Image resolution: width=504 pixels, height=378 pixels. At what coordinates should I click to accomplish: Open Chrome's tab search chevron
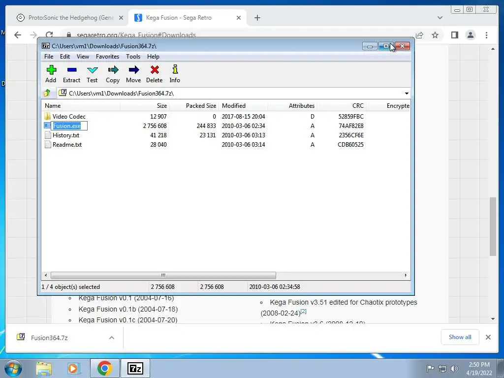point(440,18)
